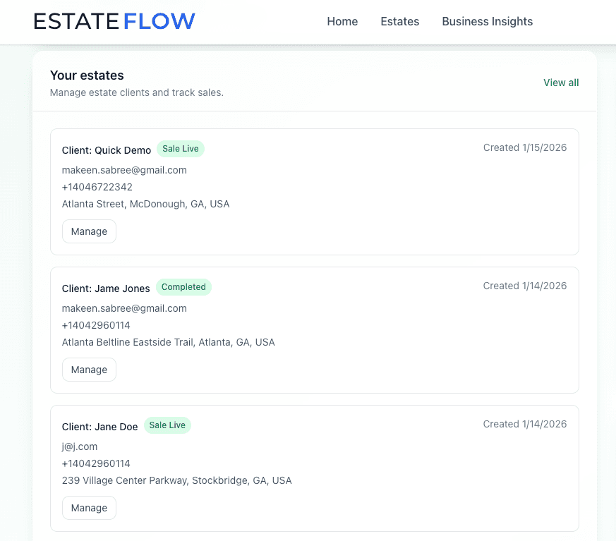This screenshot has height=541, width=616.
Task: Click the ESTATE FLOW logo
Action: click(114, 21)
